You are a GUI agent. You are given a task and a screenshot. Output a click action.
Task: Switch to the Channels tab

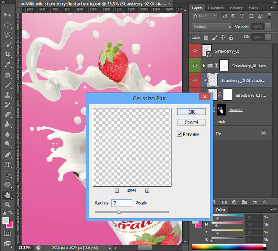pos(216,8)
